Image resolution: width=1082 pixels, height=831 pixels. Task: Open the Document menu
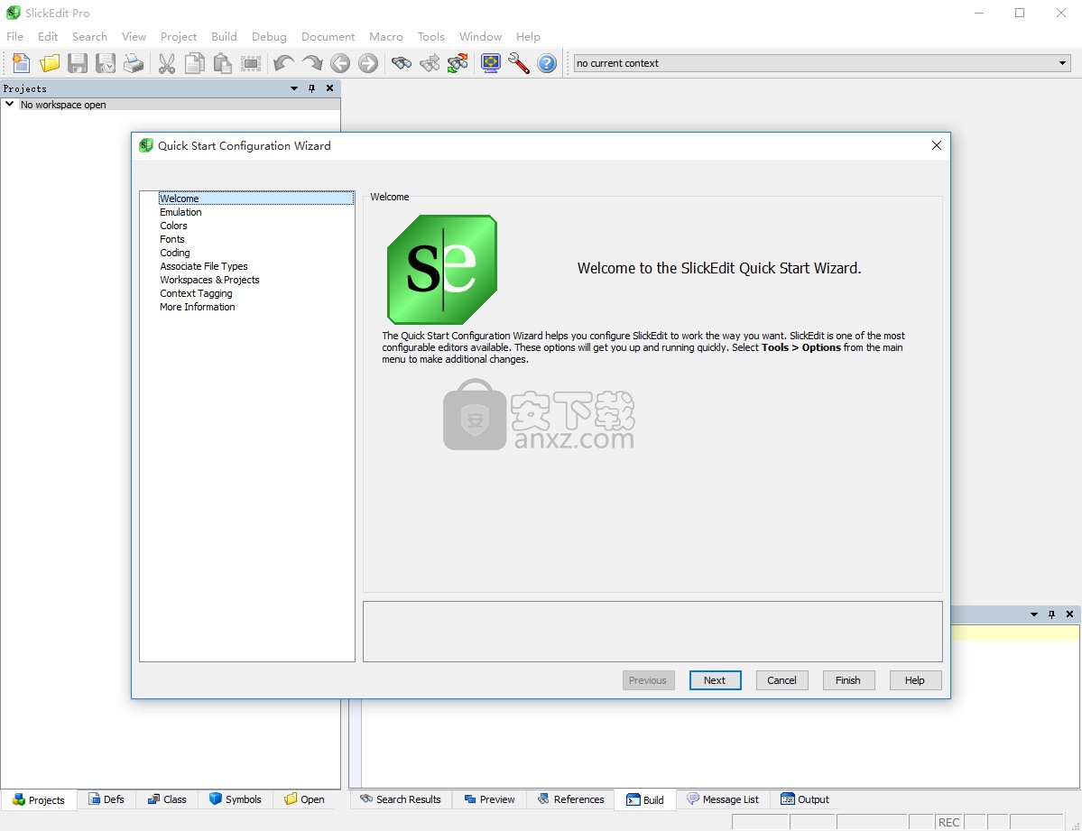pyautogui.click(x=328, y=37)
